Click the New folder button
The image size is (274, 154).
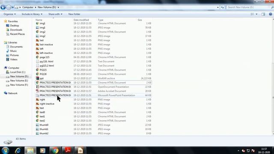coord(74,14)
